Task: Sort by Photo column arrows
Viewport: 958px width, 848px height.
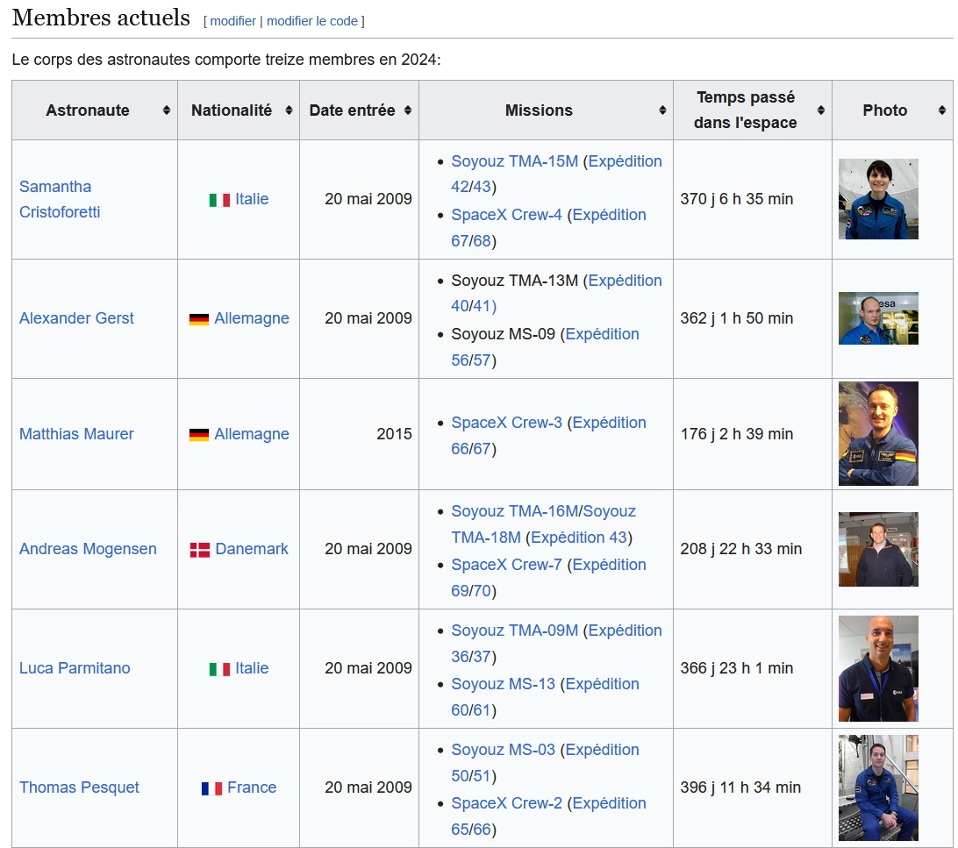Action: (x=942, y=110)
